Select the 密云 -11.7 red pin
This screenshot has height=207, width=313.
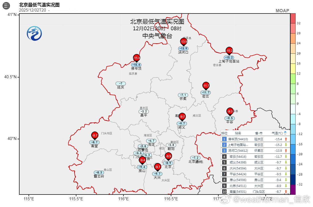tap(206, 86)
